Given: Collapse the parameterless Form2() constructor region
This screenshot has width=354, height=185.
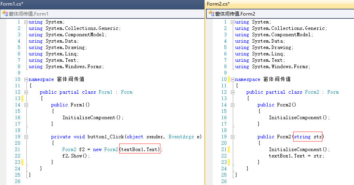Looking at the screenshot, I should click(x=232, y=105).
